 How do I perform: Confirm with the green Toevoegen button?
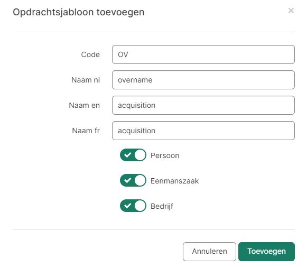coord(266,252)
